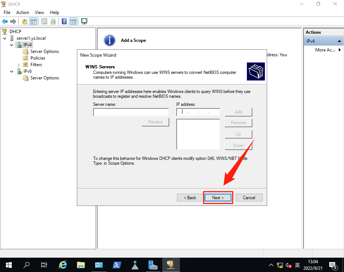344x272 pixels.
Task: Click the taskbar Search magnifier icon
Action: (x=26, y=265)
